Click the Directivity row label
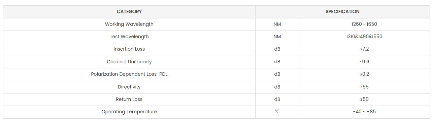Viewport: 432px width, 122px height. point(129,87)
